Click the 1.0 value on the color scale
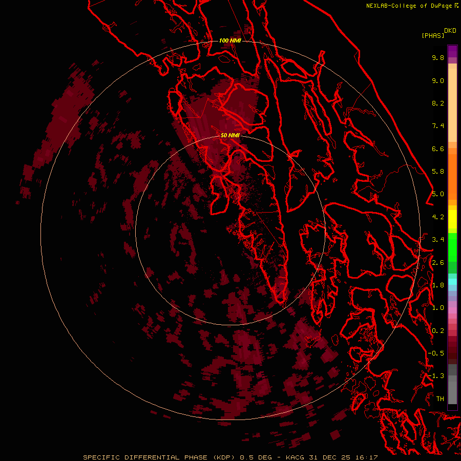Screen dimensions: 461x461 pos(438,308)
